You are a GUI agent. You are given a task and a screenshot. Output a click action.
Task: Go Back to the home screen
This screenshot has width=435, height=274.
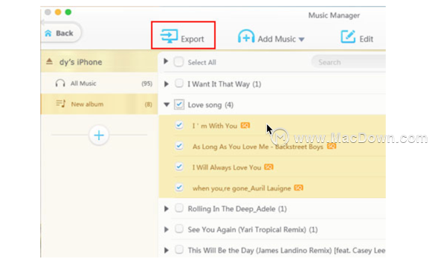(60, 33)
